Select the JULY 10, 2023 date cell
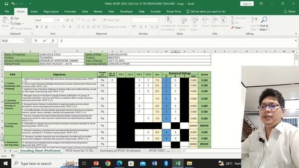This screenshot has height=168, width=299. tap(159, 61)
